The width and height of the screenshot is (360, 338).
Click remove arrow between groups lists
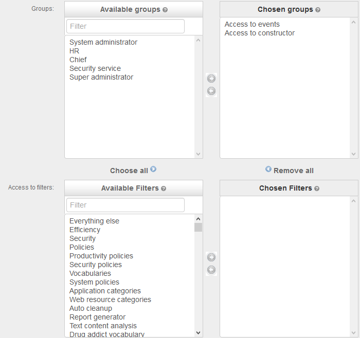point(211,91)
